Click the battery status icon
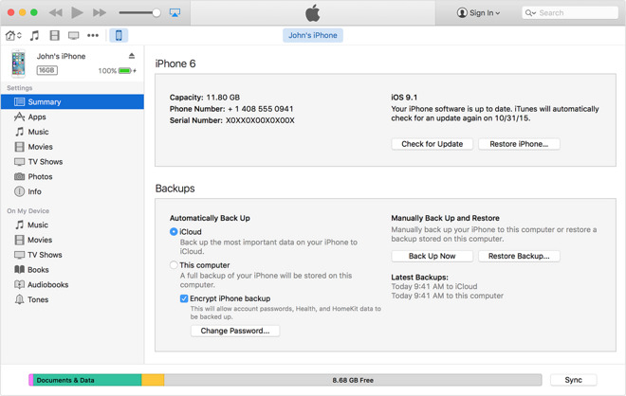 (125, 71)
